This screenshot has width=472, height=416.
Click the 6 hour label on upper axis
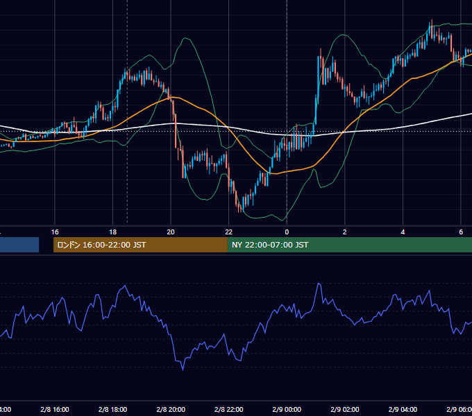[461, 232]
